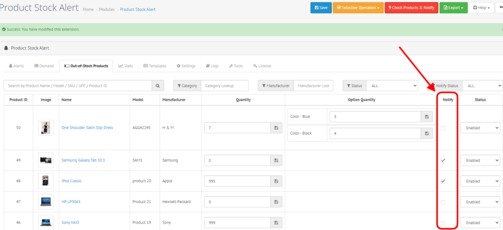The width and height of the screenshot is (503, 230).
Task: Check Notify for Sony VAIO
Action: pos(443,223)
